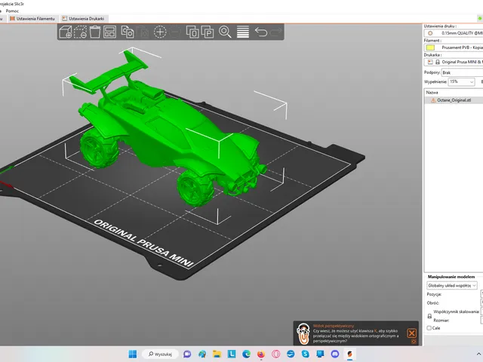Click the greyed Remove instance minus icon
This screenshot has height=362, width=483.
[174, 32]
